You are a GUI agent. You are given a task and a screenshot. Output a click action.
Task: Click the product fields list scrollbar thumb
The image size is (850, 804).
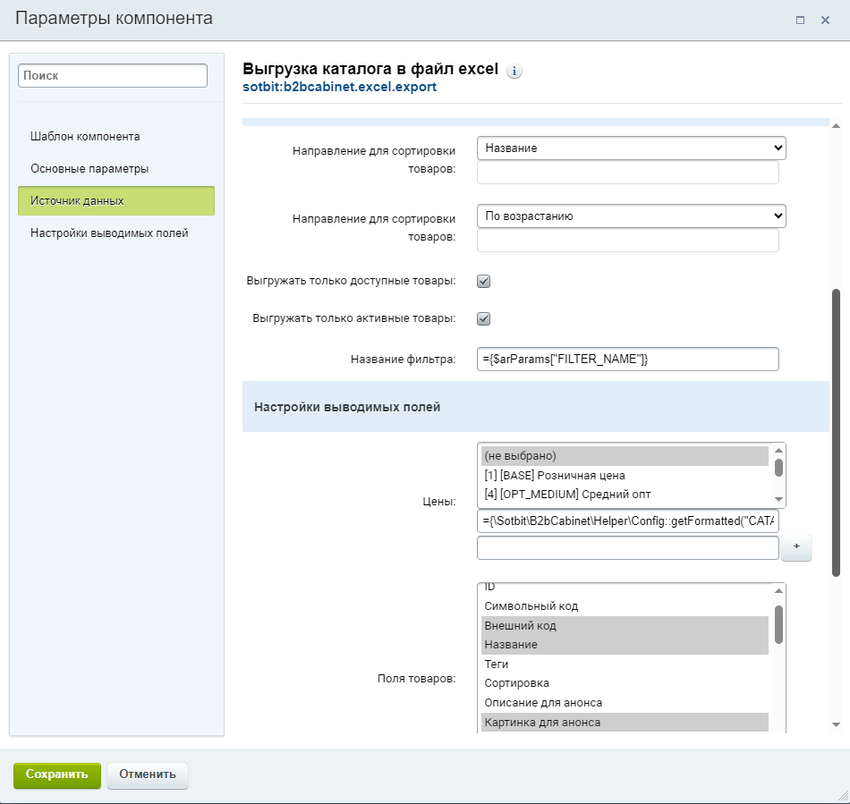(779, 624)
